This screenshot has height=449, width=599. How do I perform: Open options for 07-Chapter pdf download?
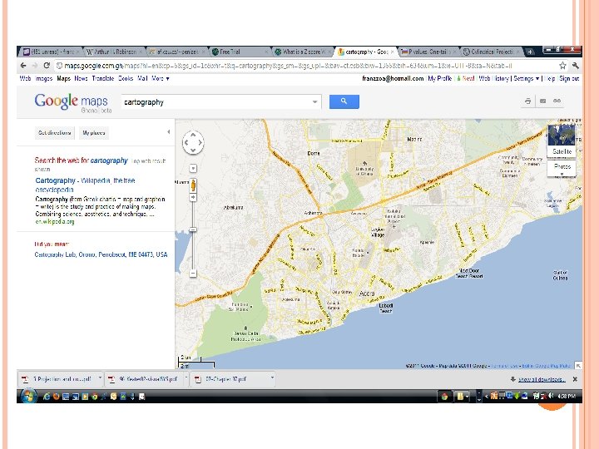tap(272, 378)
